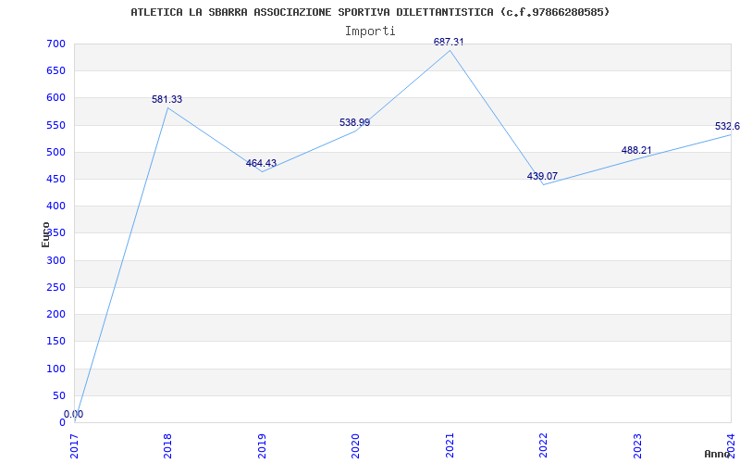The height and width of the screenshot is (463, 740).
Task: Click the 700 y-axis tick label
Action: 55,44
